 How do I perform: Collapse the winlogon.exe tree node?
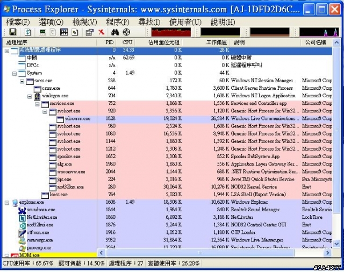(30, 97)
